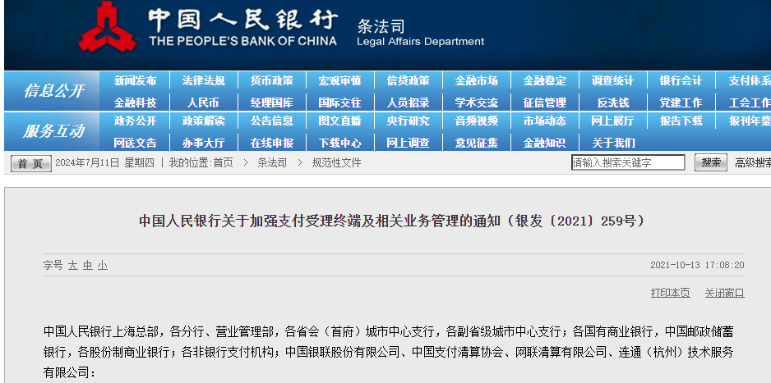The image size is (771, 383).
Task: Open 银行会计 navigation item
Action: pos(681,81)
